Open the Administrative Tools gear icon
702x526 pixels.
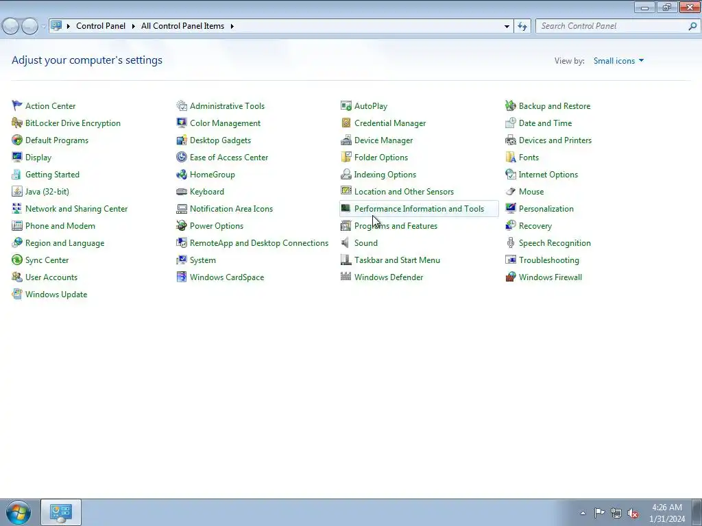click(181, 106)
